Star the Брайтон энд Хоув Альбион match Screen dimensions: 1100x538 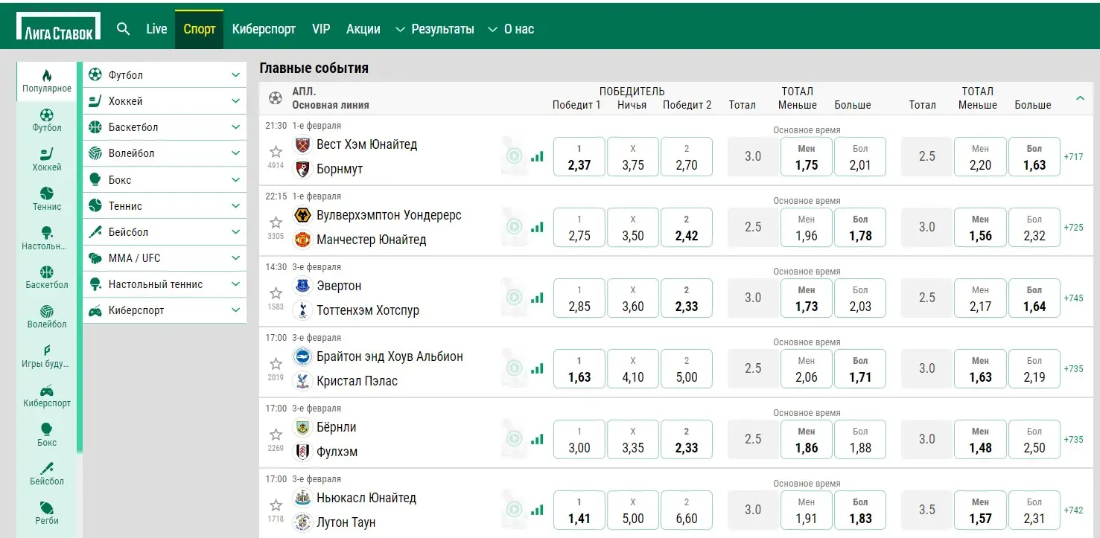click(x=276, y=364)
